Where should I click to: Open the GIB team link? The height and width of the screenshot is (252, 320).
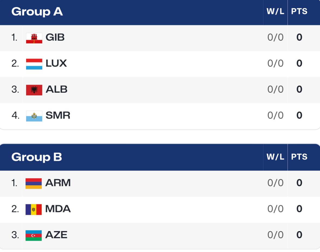pos(55,37)
